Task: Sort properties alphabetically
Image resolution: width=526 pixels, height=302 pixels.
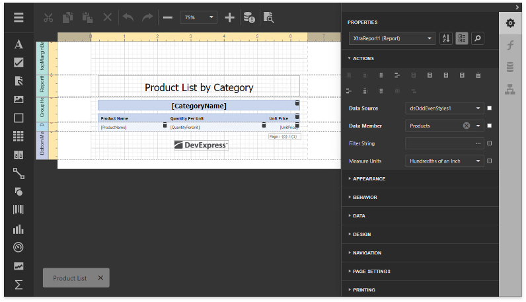Action: [446, 39]
